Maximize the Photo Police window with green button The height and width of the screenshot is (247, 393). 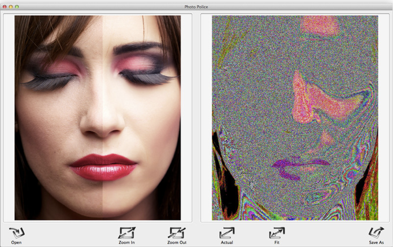[17, 7]
